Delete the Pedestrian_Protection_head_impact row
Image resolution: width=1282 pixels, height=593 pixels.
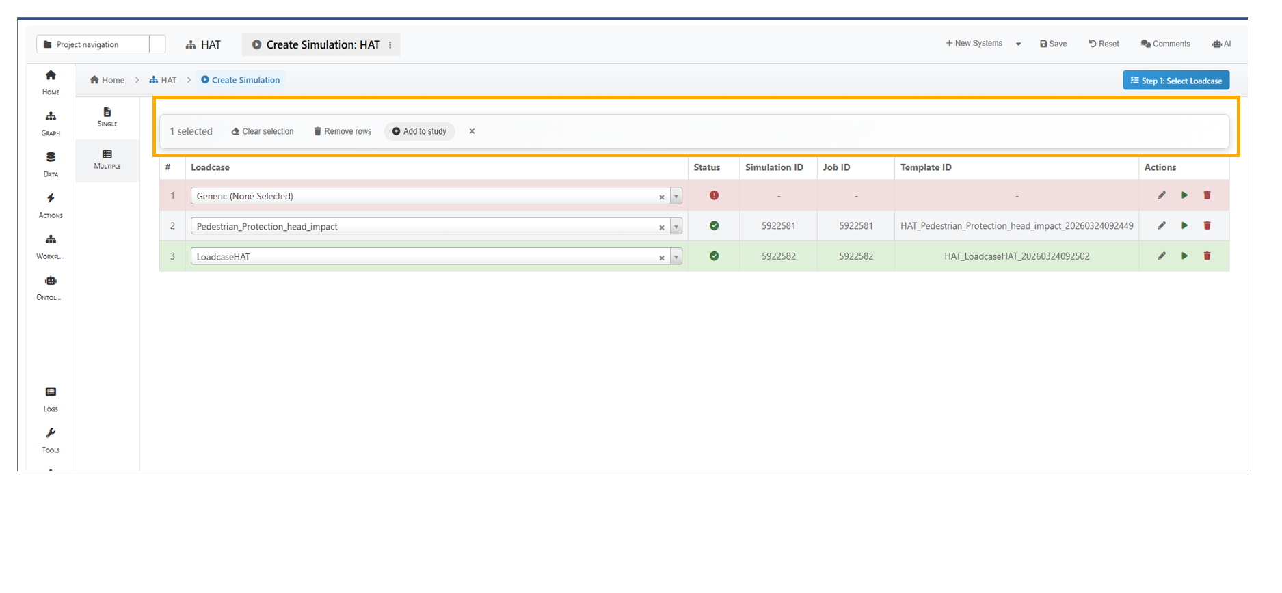1207,225
